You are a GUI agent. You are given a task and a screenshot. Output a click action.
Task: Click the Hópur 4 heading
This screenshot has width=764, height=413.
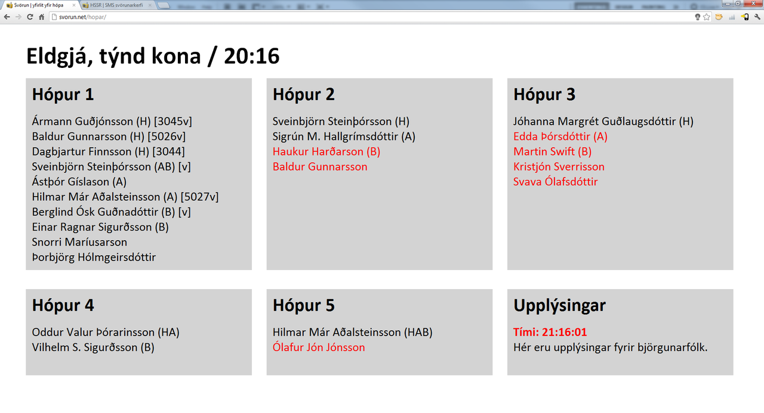coord(63,305)
